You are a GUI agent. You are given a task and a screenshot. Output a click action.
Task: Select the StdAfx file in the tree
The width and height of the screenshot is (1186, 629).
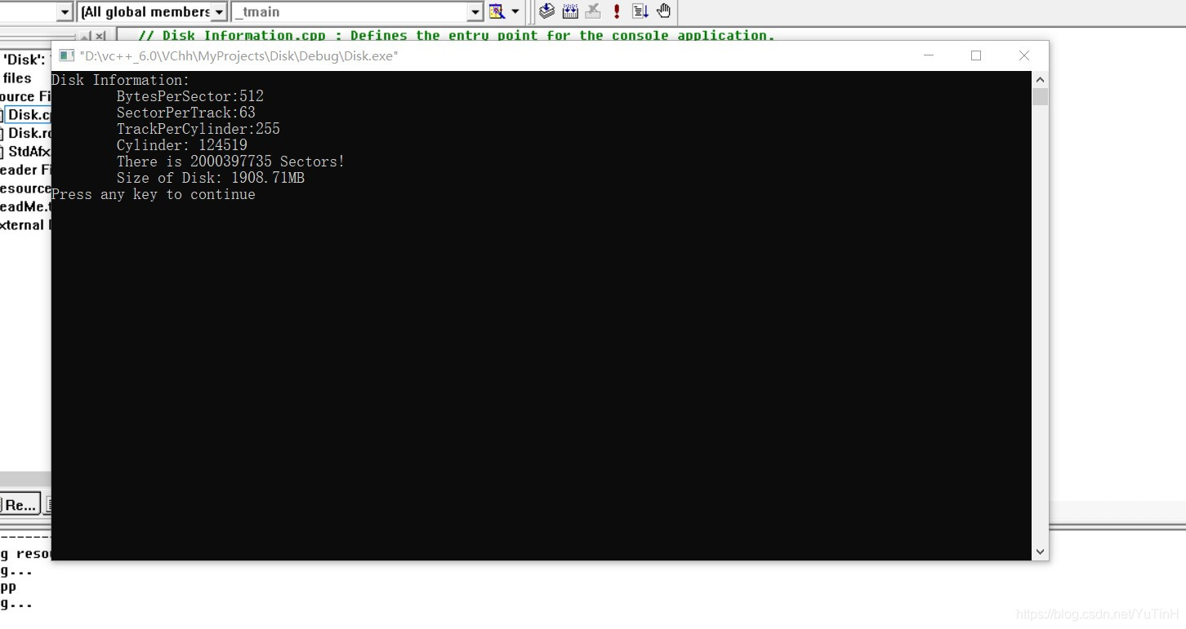(x=29, y=152)
